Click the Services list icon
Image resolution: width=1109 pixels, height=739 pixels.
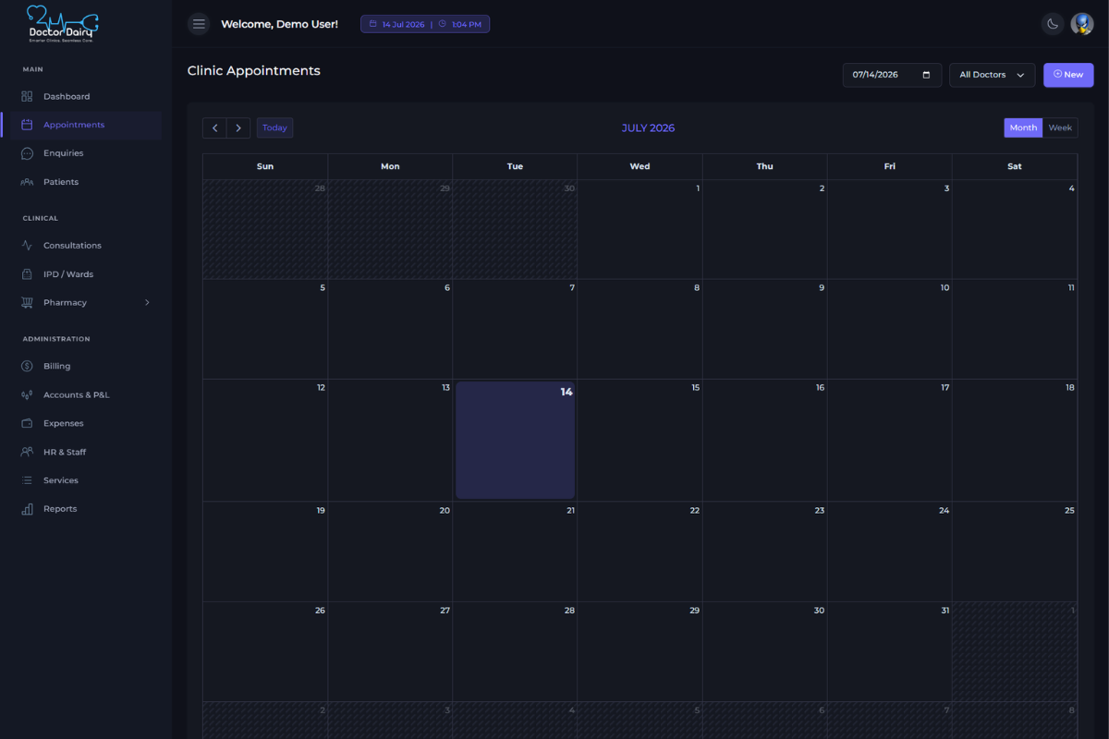point(27,480)
